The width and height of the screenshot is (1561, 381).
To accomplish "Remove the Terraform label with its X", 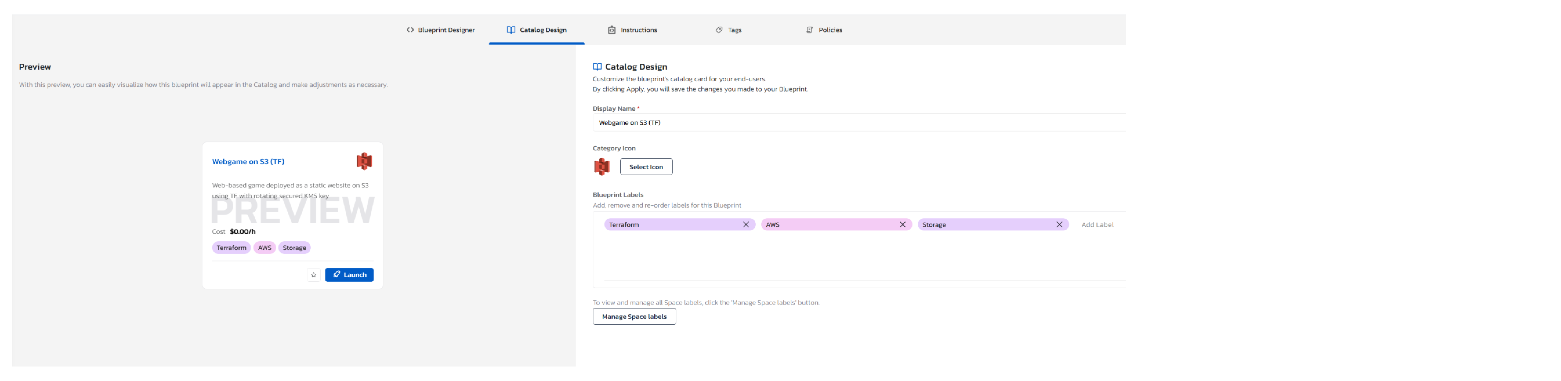I will (x=746, y=225).
